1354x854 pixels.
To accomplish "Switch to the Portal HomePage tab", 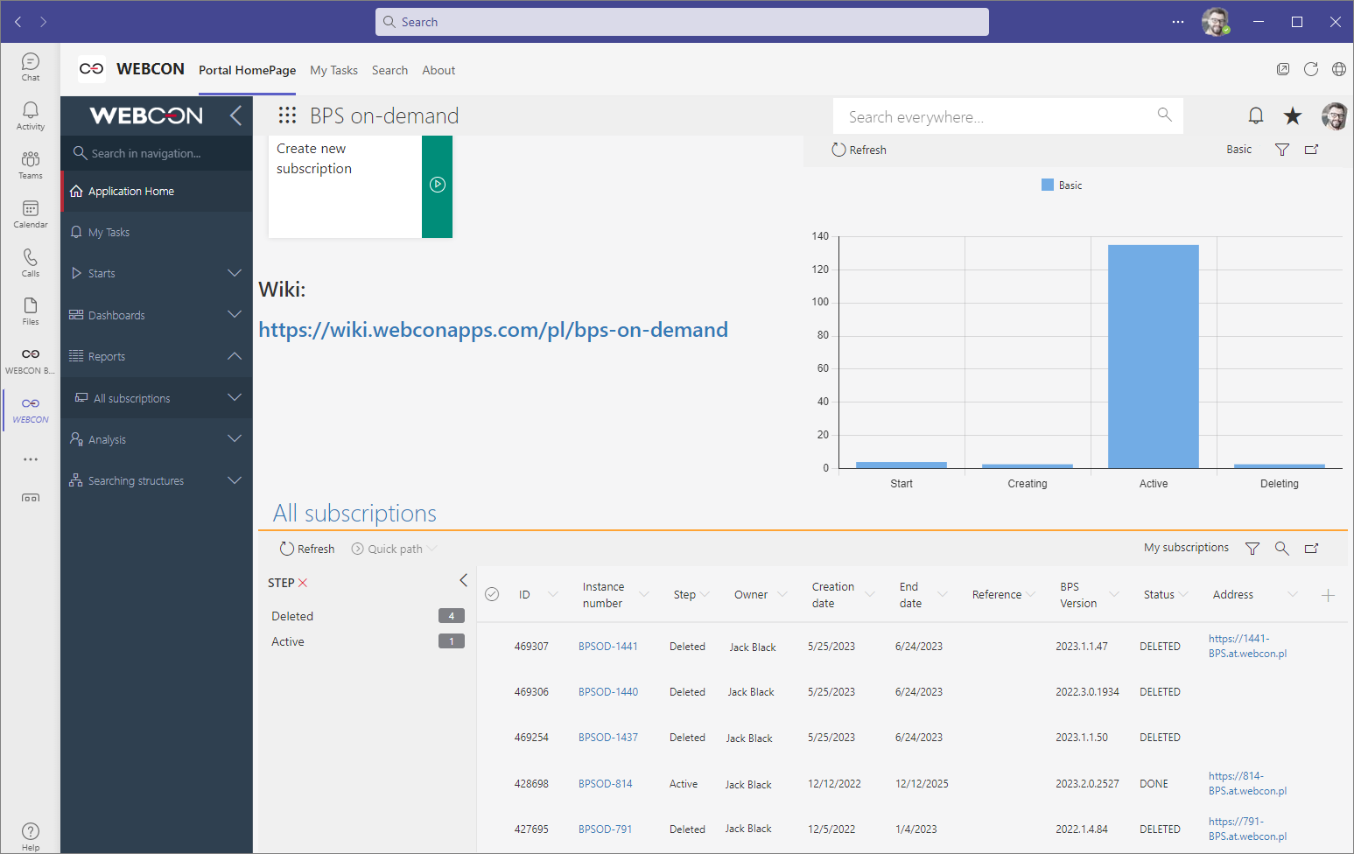I will pos(247,70).
